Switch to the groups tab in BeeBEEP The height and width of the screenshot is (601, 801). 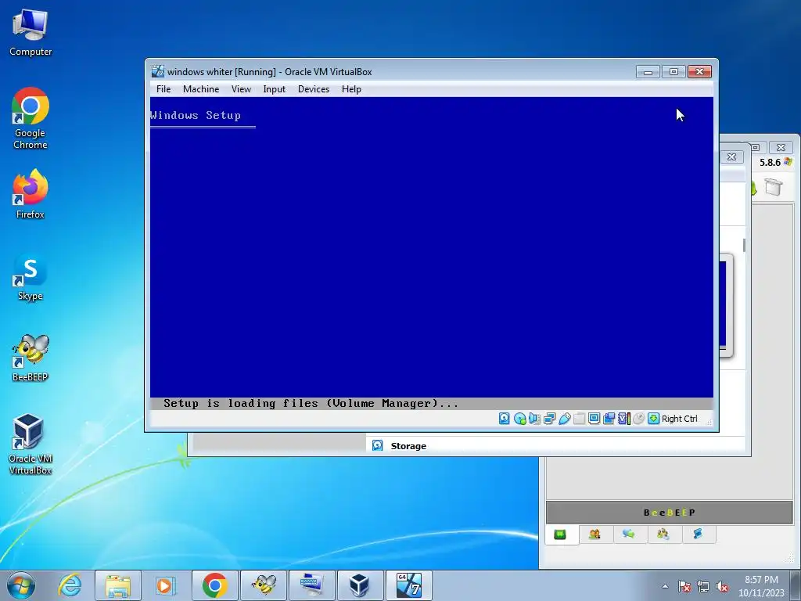[663, 534]
